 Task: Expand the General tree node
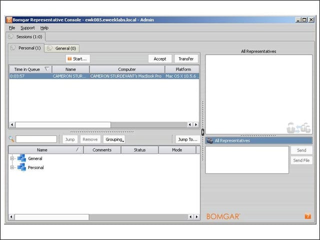pyautogui.click(x=12, y=158)
